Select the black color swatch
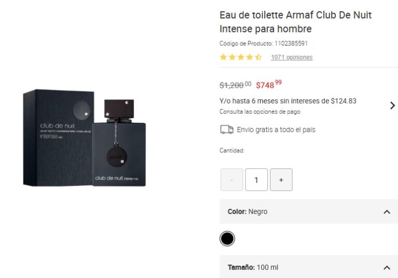This screenshot has height=278, width=398. tap(227, 239)
